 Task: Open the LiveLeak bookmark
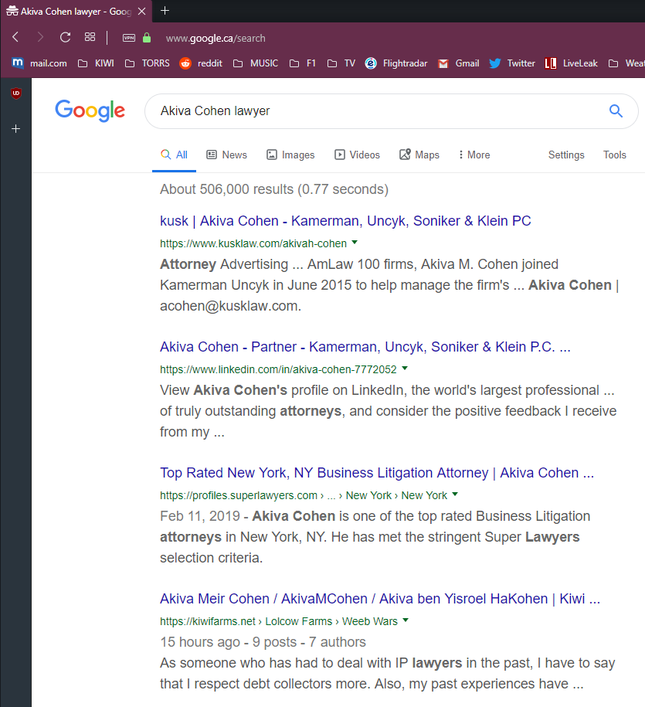click(571, 63)
